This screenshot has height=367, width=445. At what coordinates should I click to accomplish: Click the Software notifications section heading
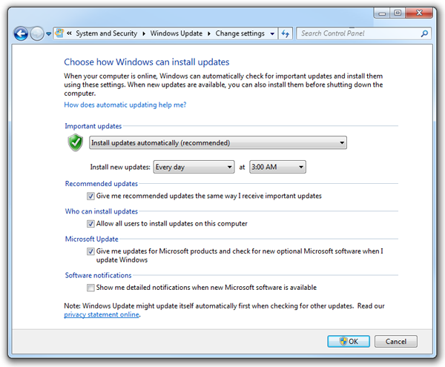click(x=98, y=275)
